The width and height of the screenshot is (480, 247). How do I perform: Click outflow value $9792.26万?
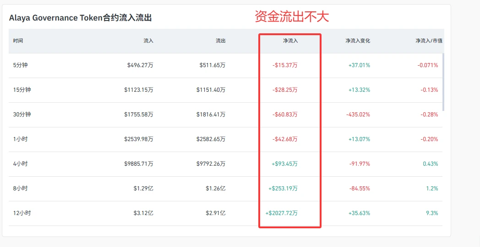coord(211,163)
